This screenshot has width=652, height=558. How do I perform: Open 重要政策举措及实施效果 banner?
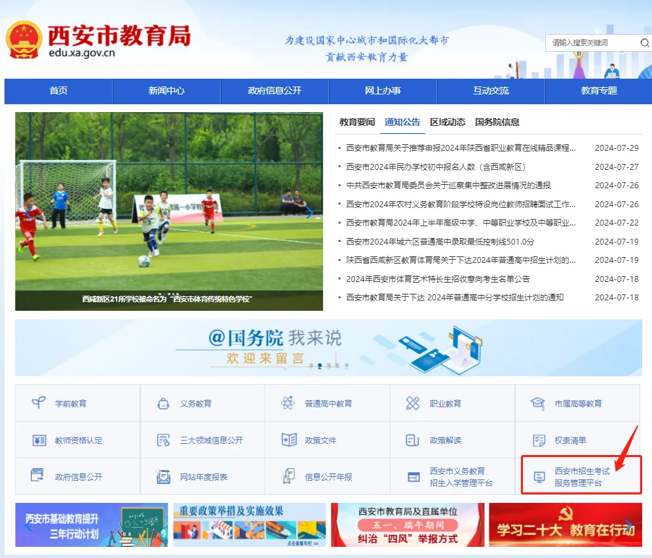(250, 525)
